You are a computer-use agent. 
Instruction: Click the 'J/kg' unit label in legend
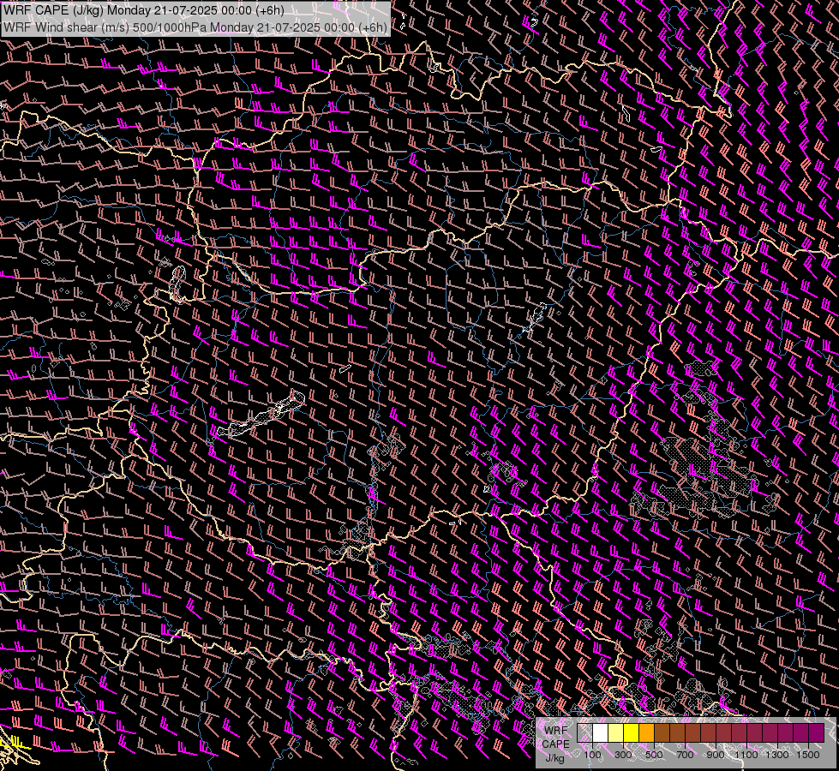pos(554,758)
